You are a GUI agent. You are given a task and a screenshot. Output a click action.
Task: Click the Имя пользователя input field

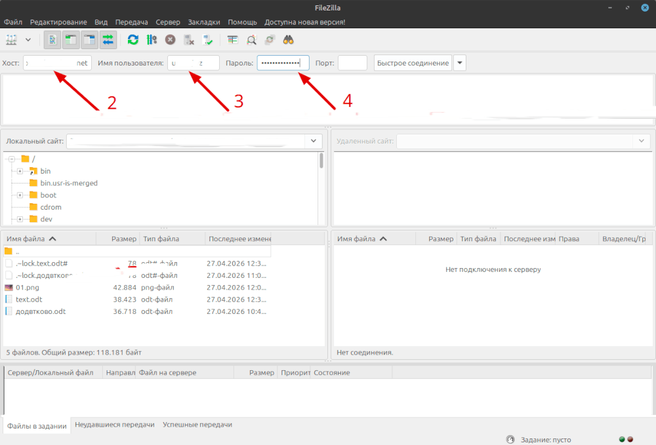point(194,63)
